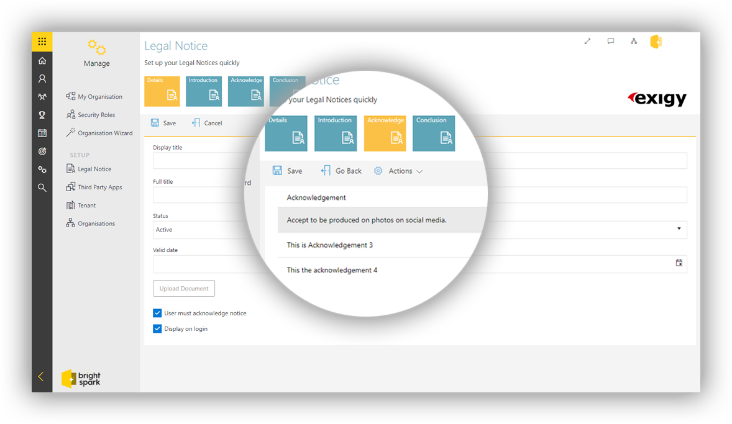732x424 pixels.
Task: Click the Upload Document button
Action: (184, 288)
